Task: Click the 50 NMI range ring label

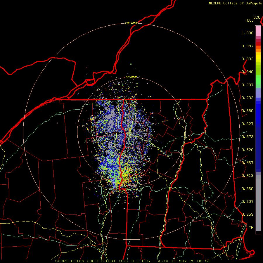Action: pyautogui.click(x=131, y=77)
